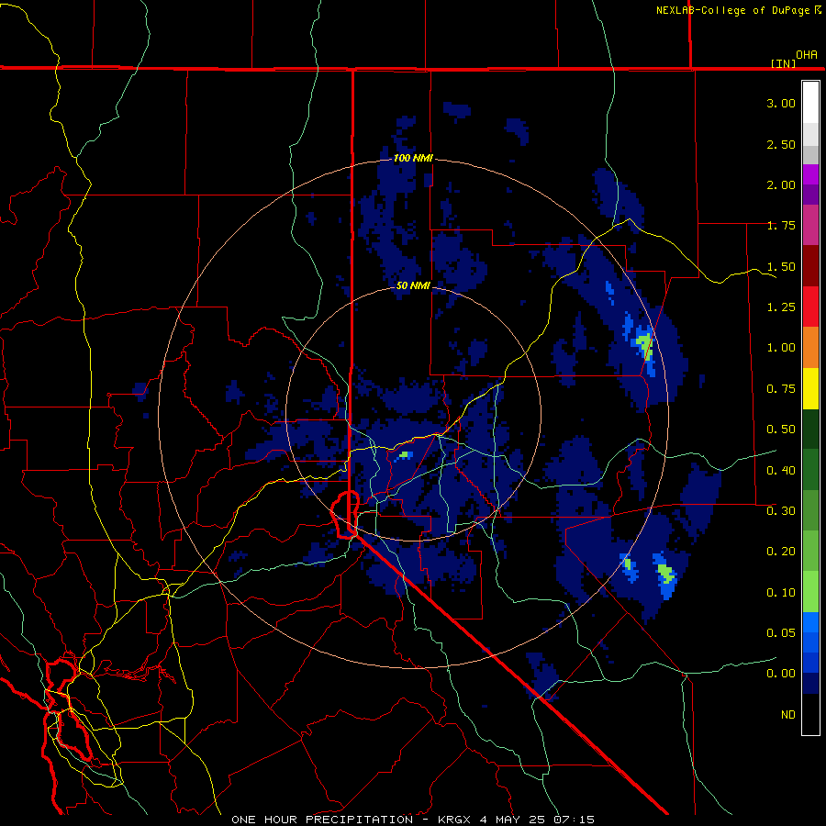Click the 2.50 legend value
Viewport: 826px width, 826px height.
pyautogui.click(x=781, y=144)
